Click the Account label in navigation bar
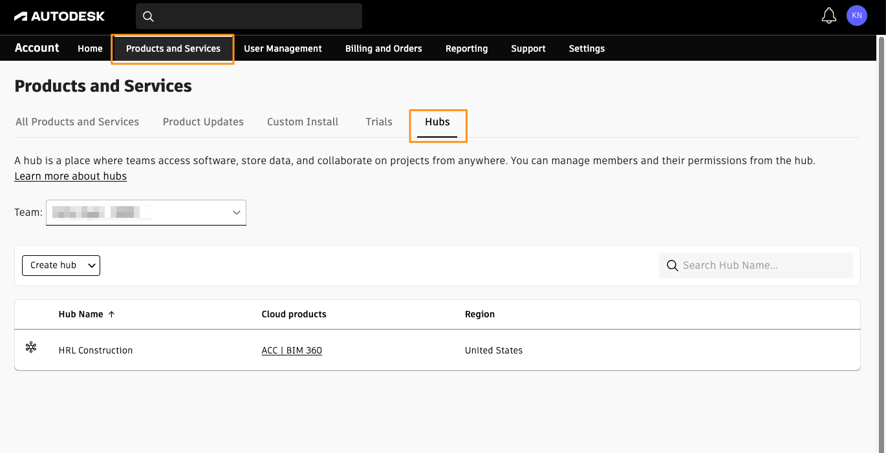 click(37, 48)
